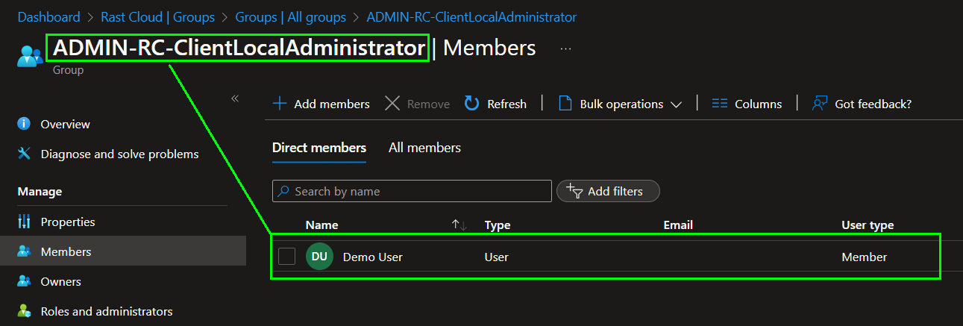Click the Add members plus icon
This screenshot has height=326, width=963.
pyautogui.click(x=280, y=104)
